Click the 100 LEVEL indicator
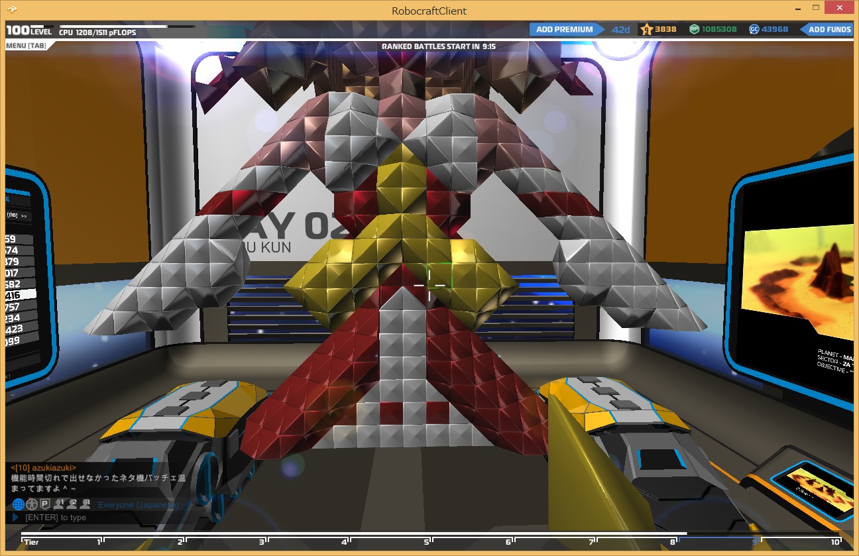The width and height of the screenshot is (859, 556). [x=29, y=30]
